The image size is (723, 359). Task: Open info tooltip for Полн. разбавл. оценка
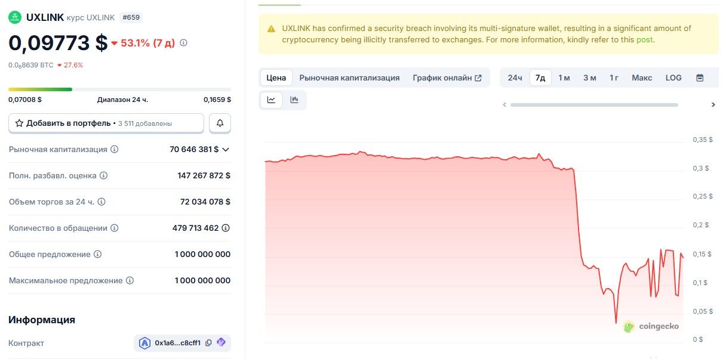point(103,176)
